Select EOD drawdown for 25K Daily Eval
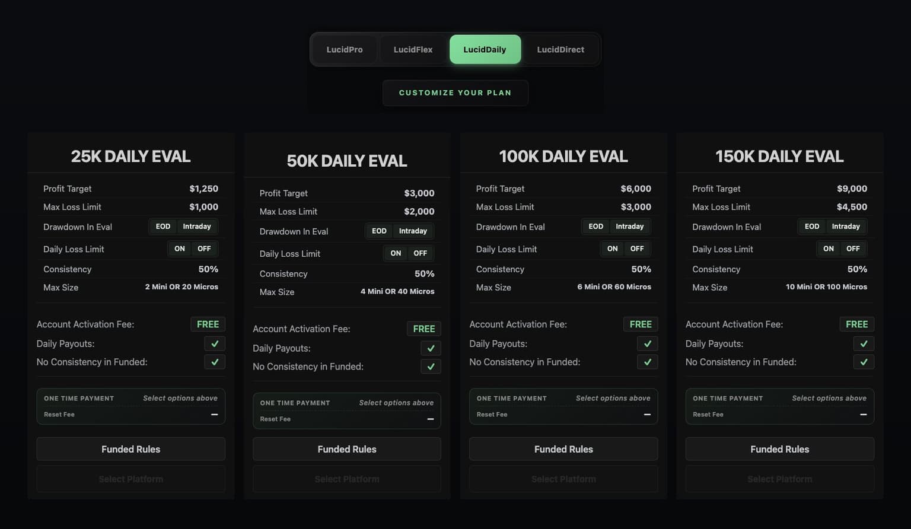911x529 pixels. pos(163,227)
